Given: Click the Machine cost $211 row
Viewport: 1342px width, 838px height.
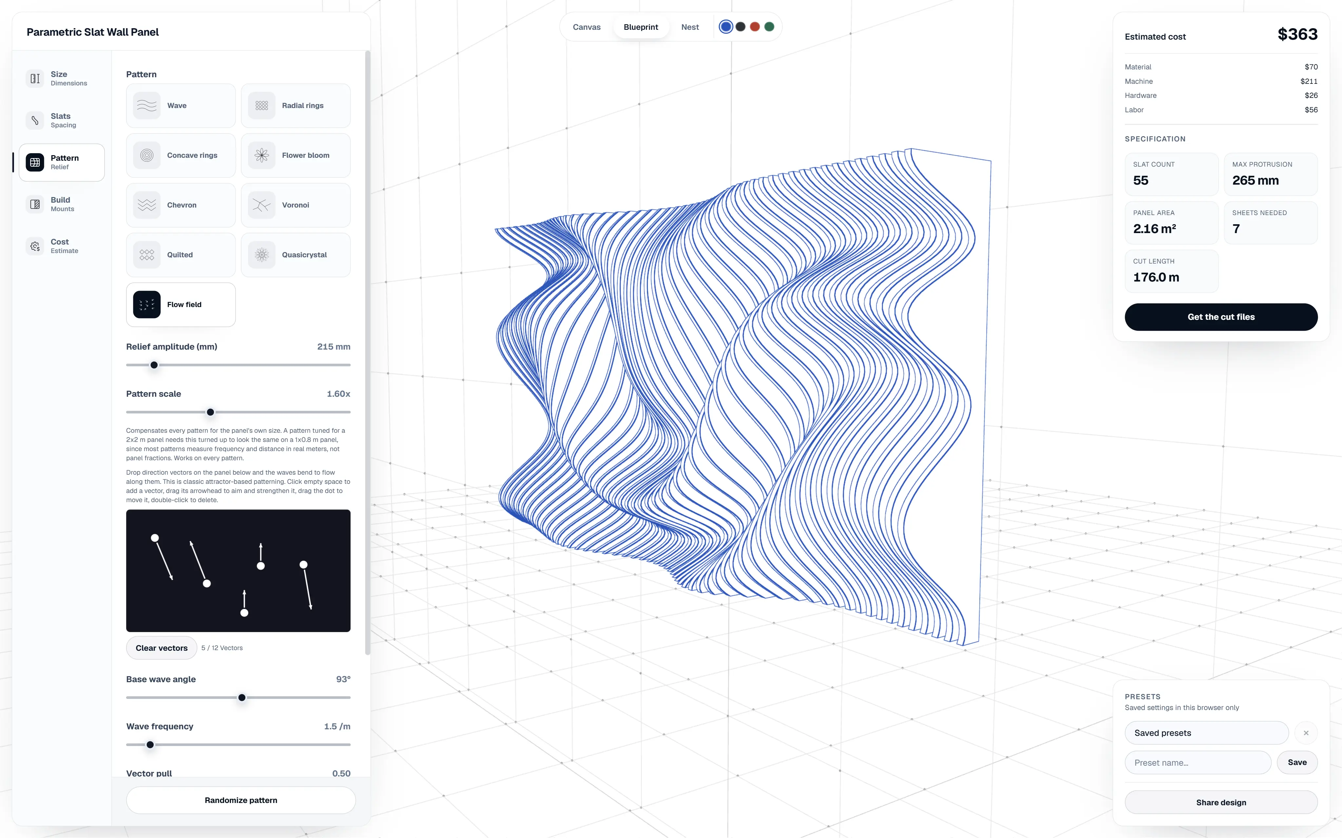Looking at the screenshot, I should point(1221,82).
